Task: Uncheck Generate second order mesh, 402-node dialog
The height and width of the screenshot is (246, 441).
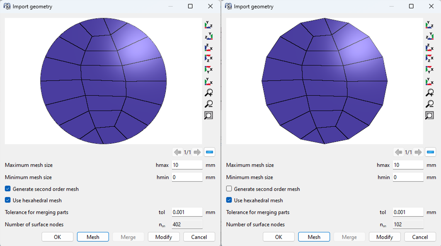Action: coord(7,189)
